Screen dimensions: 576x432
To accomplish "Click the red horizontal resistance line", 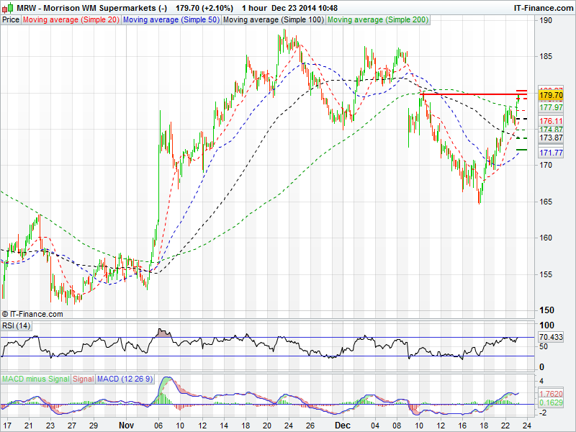I will point(468,94).
